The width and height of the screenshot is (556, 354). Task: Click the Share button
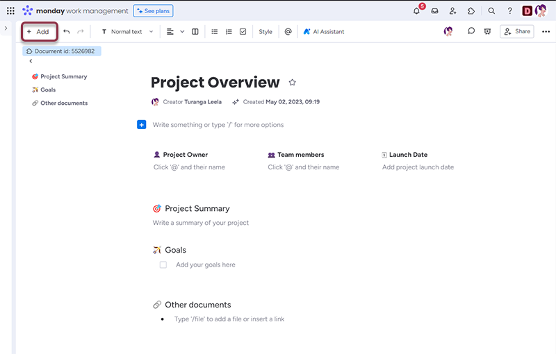(x=516, y=31)
